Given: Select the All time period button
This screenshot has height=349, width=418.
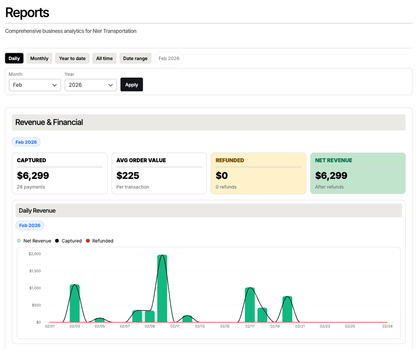Looking at the screenshot, I should (104, 58).
